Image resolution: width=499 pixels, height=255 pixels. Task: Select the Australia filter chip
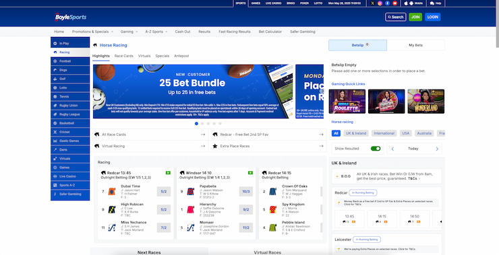click(424, 133)
